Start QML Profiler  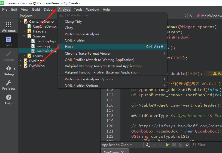(112, 40)
